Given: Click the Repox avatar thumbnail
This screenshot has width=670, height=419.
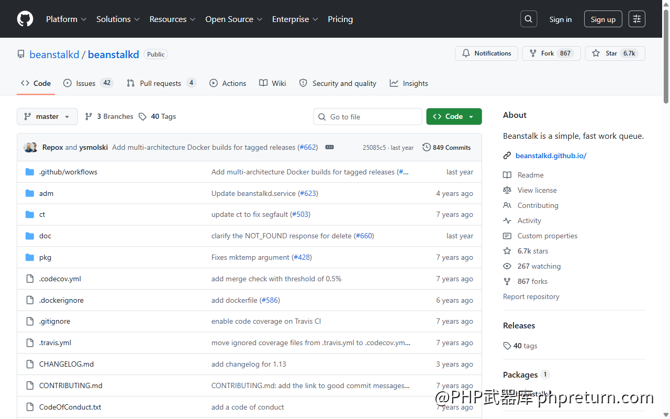Looking at the screenshot, I should coord(28,147).
